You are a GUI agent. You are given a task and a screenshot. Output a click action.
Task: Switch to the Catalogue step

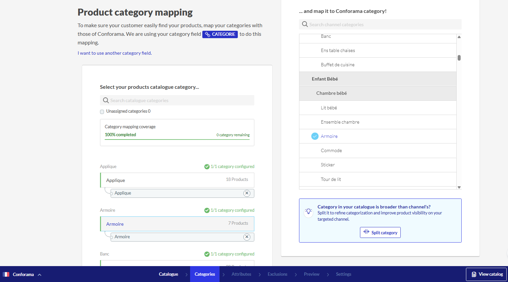click(x=168, y=274)
